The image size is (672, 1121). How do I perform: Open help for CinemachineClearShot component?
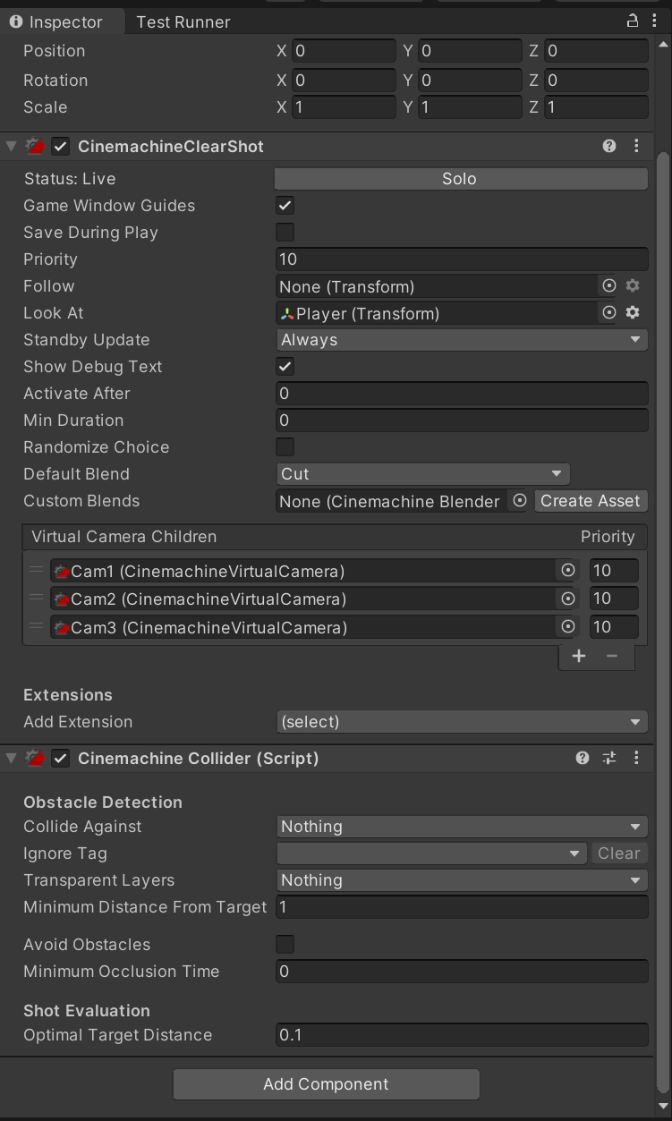[x=609, y=146]
